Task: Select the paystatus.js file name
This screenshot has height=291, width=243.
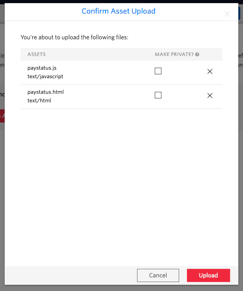Action: pos(42,68)
